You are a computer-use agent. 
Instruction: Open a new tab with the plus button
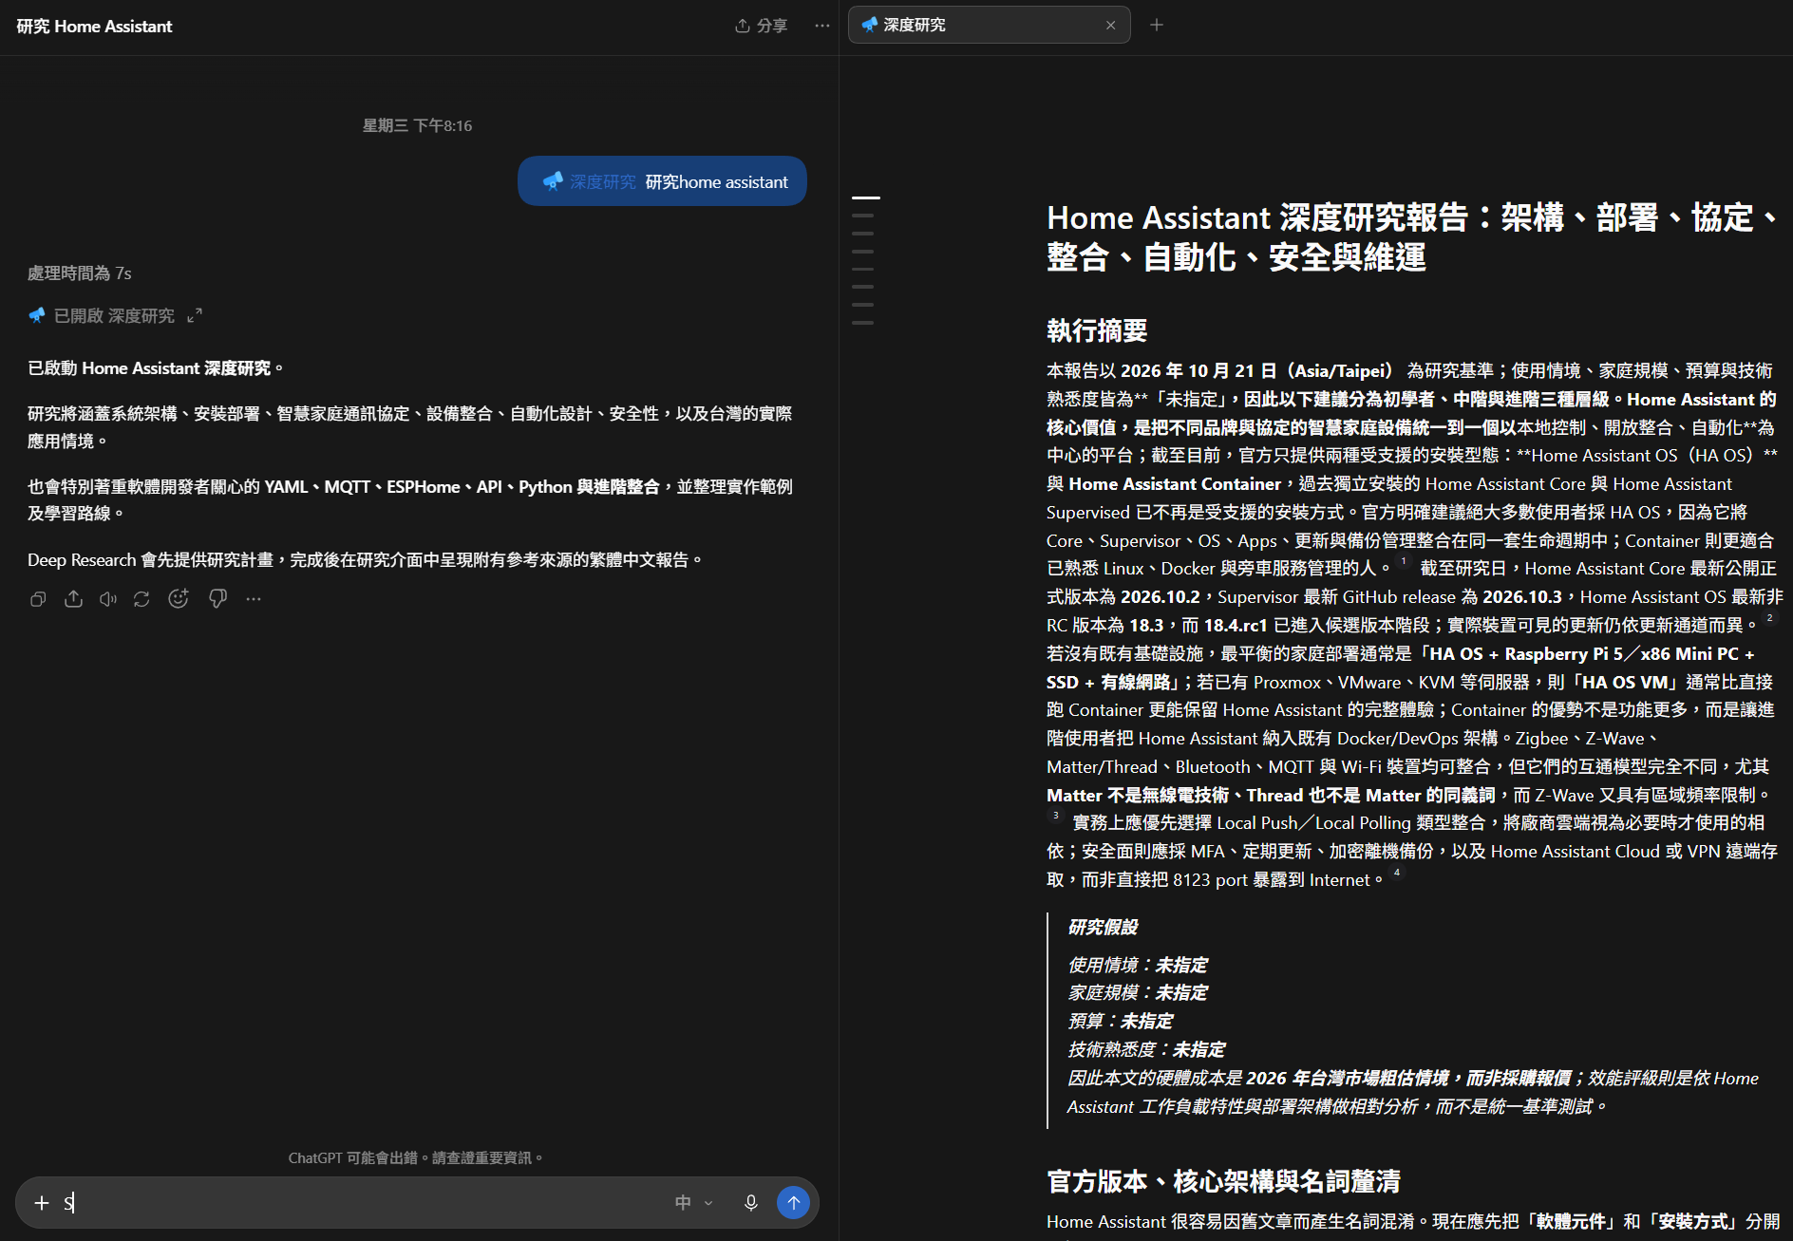1157,25
